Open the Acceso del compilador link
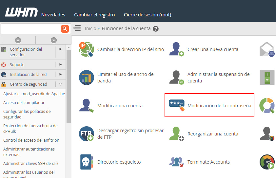 (x=24, y=102)
